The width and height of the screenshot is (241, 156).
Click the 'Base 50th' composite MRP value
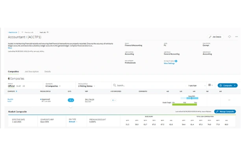(x=44, y=122)
